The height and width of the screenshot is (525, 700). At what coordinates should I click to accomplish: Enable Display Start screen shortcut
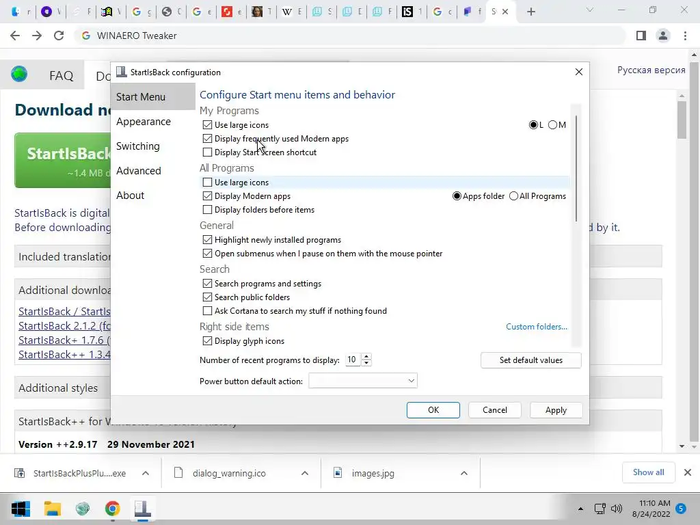pyautogui.click(x=207, y=152)
